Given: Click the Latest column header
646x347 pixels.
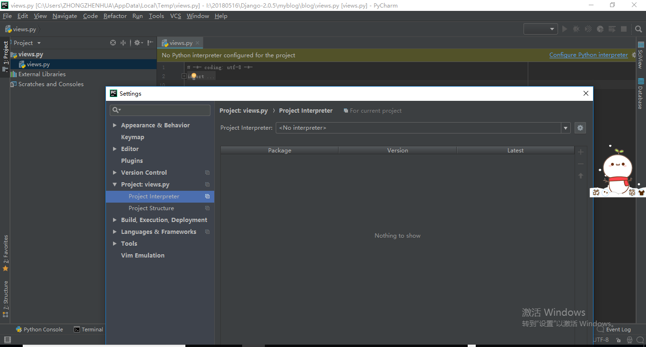Looking at the screenshot, I should (x=515, y=151).
